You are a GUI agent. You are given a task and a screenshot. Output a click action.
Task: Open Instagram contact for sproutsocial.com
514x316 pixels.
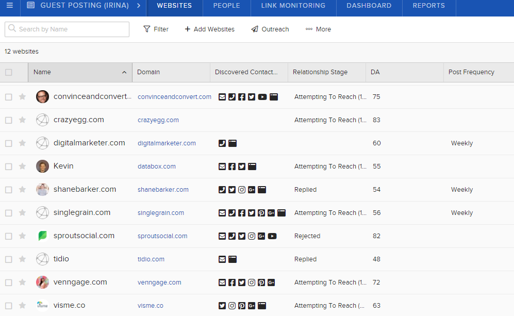click(x=252, y=236)
